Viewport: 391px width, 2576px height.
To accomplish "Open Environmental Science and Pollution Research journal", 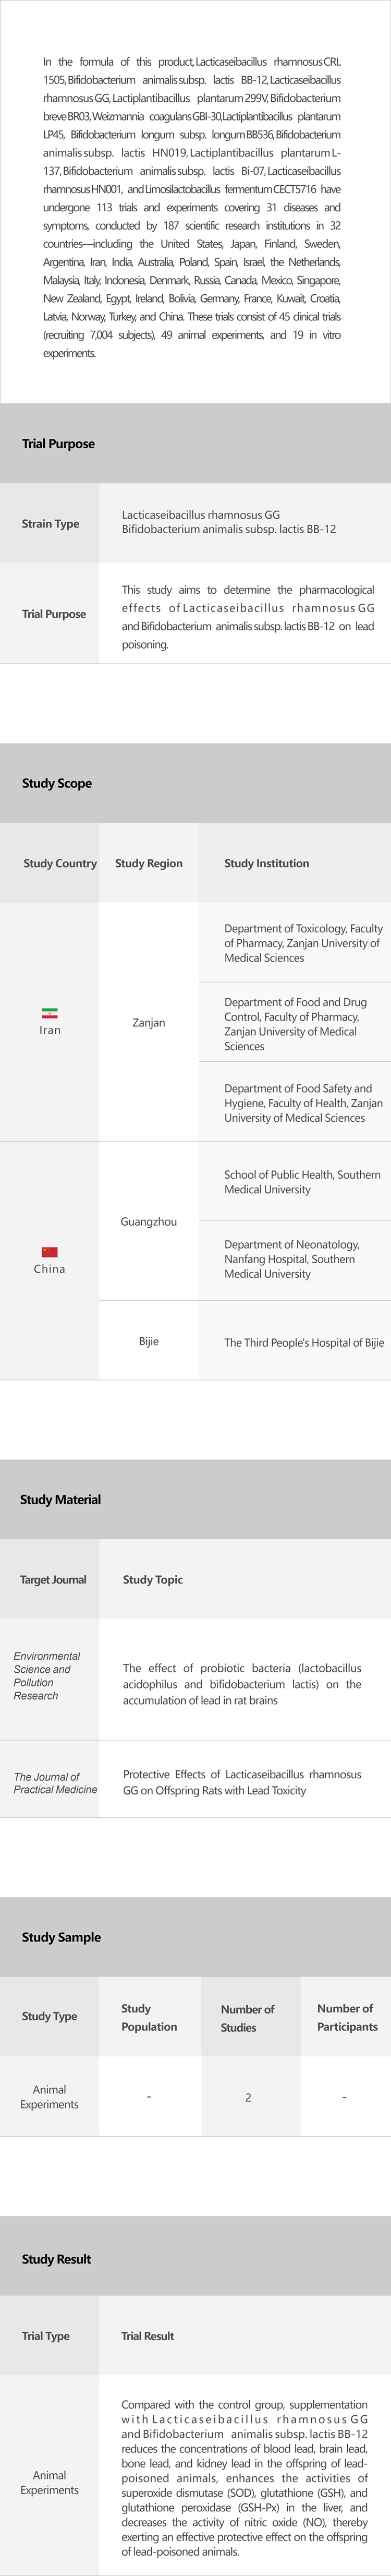I will [x=47, y=1675].
